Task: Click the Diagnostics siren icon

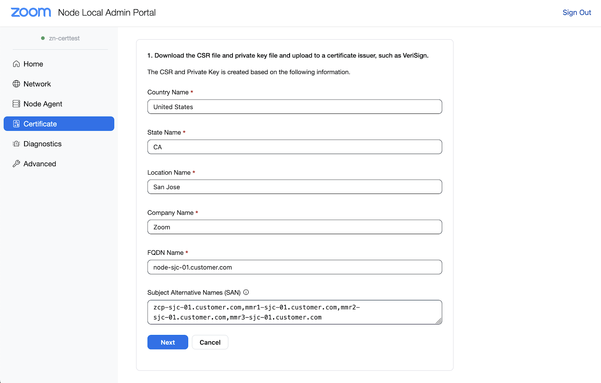Action: pos(16,144)
